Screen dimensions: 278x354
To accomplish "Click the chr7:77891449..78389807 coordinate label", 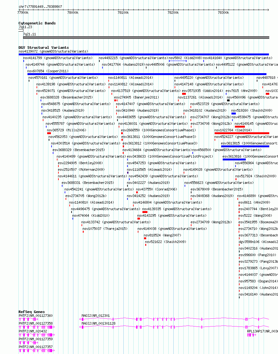I will 40,7.
